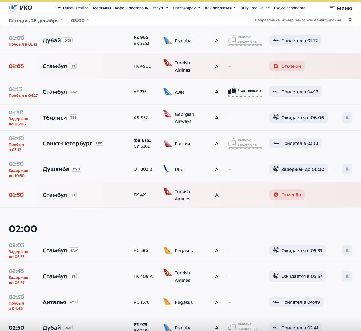Enable bell alert for TK 409 A

point(347,276)
